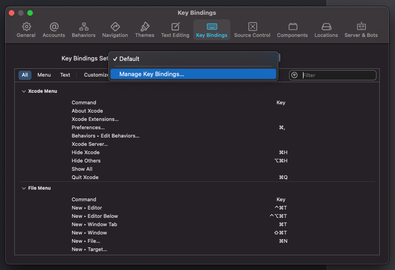Open the Behaviors preferences pane

pos(83,30)
